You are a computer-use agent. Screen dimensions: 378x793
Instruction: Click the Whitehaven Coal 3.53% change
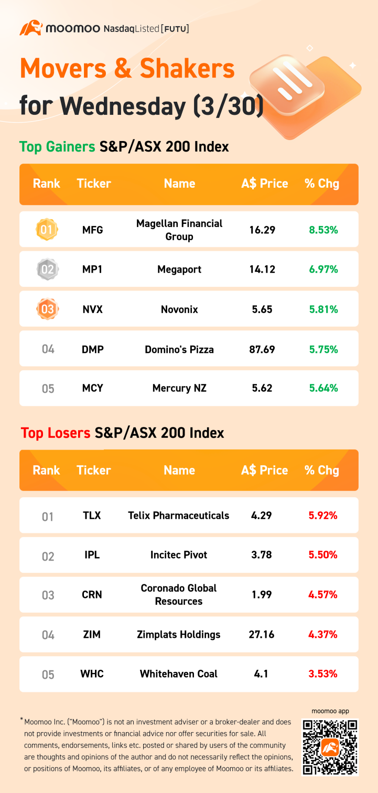pyautogui.click(x=323, y=674)
